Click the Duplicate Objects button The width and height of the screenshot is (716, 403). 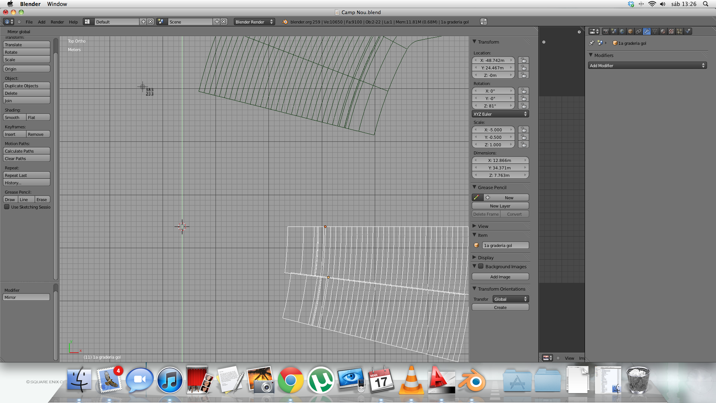click(x=26, y=85)
